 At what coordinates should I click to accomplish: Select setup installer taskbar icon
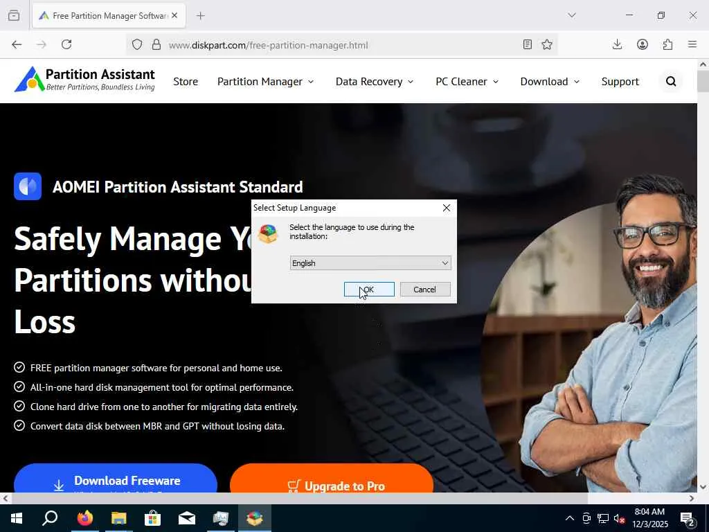[x=255, y=518]
